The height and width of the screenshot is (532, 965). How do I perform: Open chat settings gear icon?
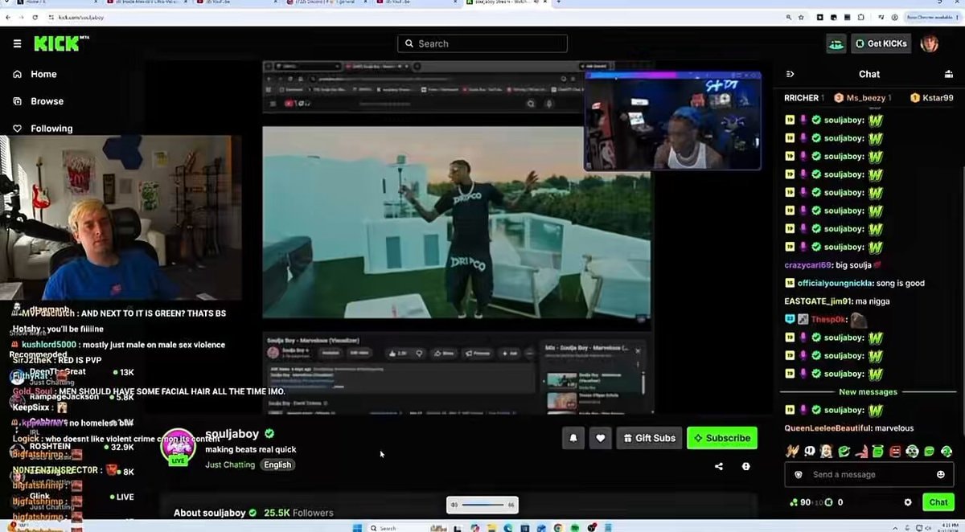[x=908, y=502]
